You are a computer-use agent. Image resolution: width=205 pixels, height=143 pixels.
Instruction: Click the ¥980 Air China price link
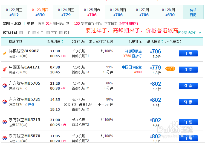[x=138, y=72]
